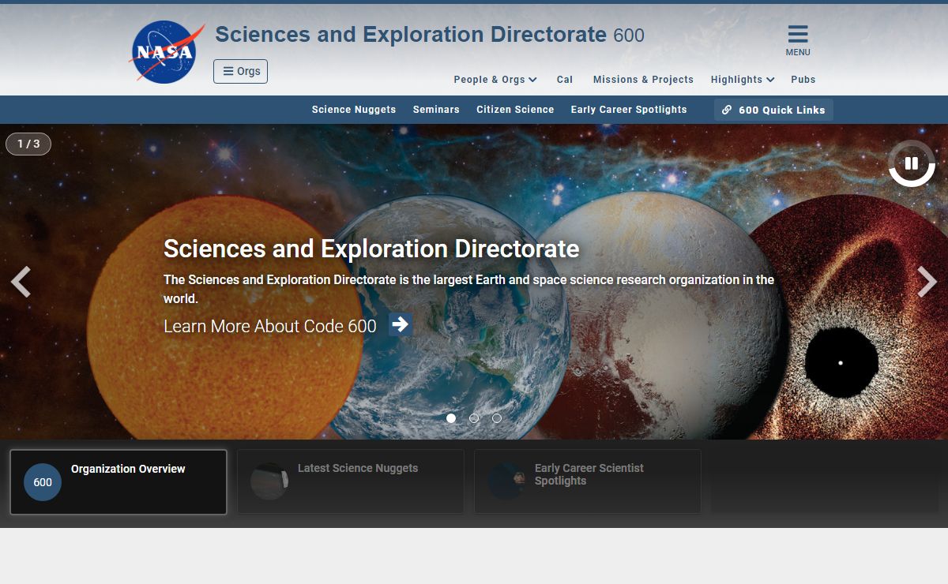Click the NASA logo
The image size is (948, 584).
point(166,52)
